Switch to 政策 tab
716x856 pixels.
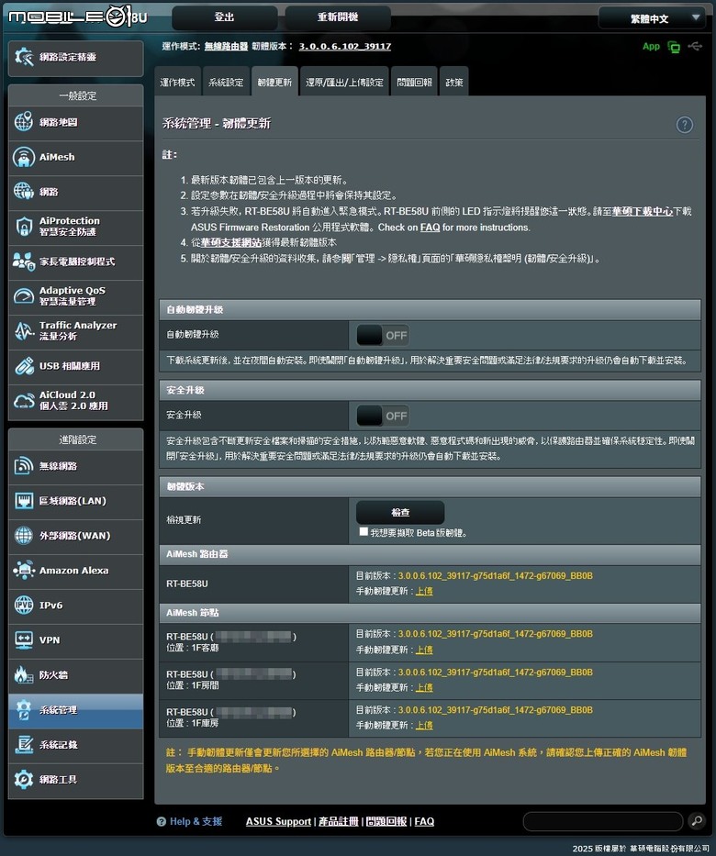pos(453,82)
